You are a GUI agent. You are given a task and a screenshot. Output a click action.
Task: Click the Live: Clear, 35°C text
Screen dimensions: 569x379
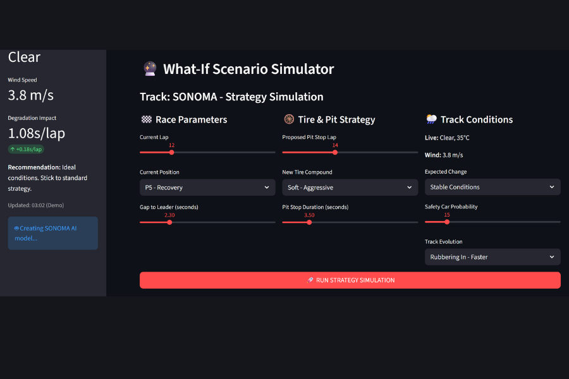point(447,138)
